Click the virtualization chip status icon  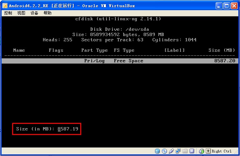tap(192, 151)
